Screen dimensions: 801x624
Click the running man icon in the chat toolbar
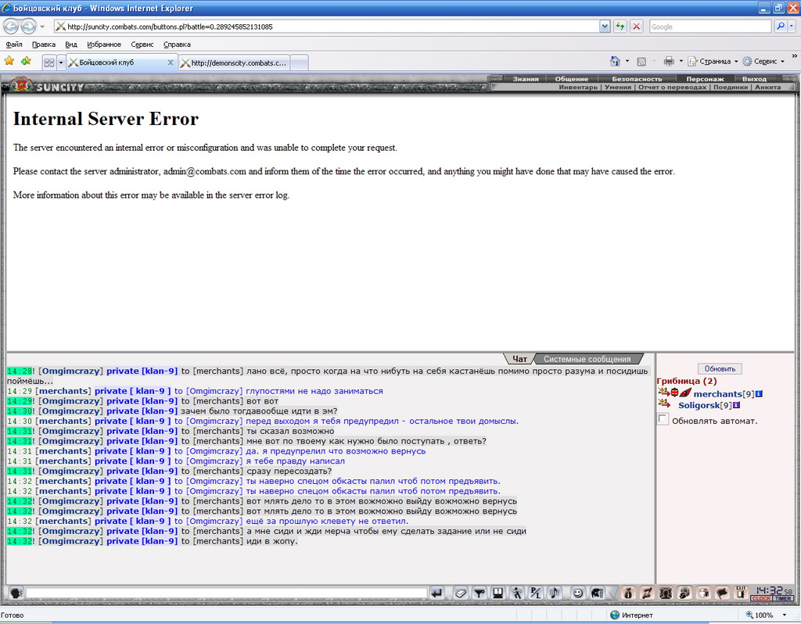(517, 593)
